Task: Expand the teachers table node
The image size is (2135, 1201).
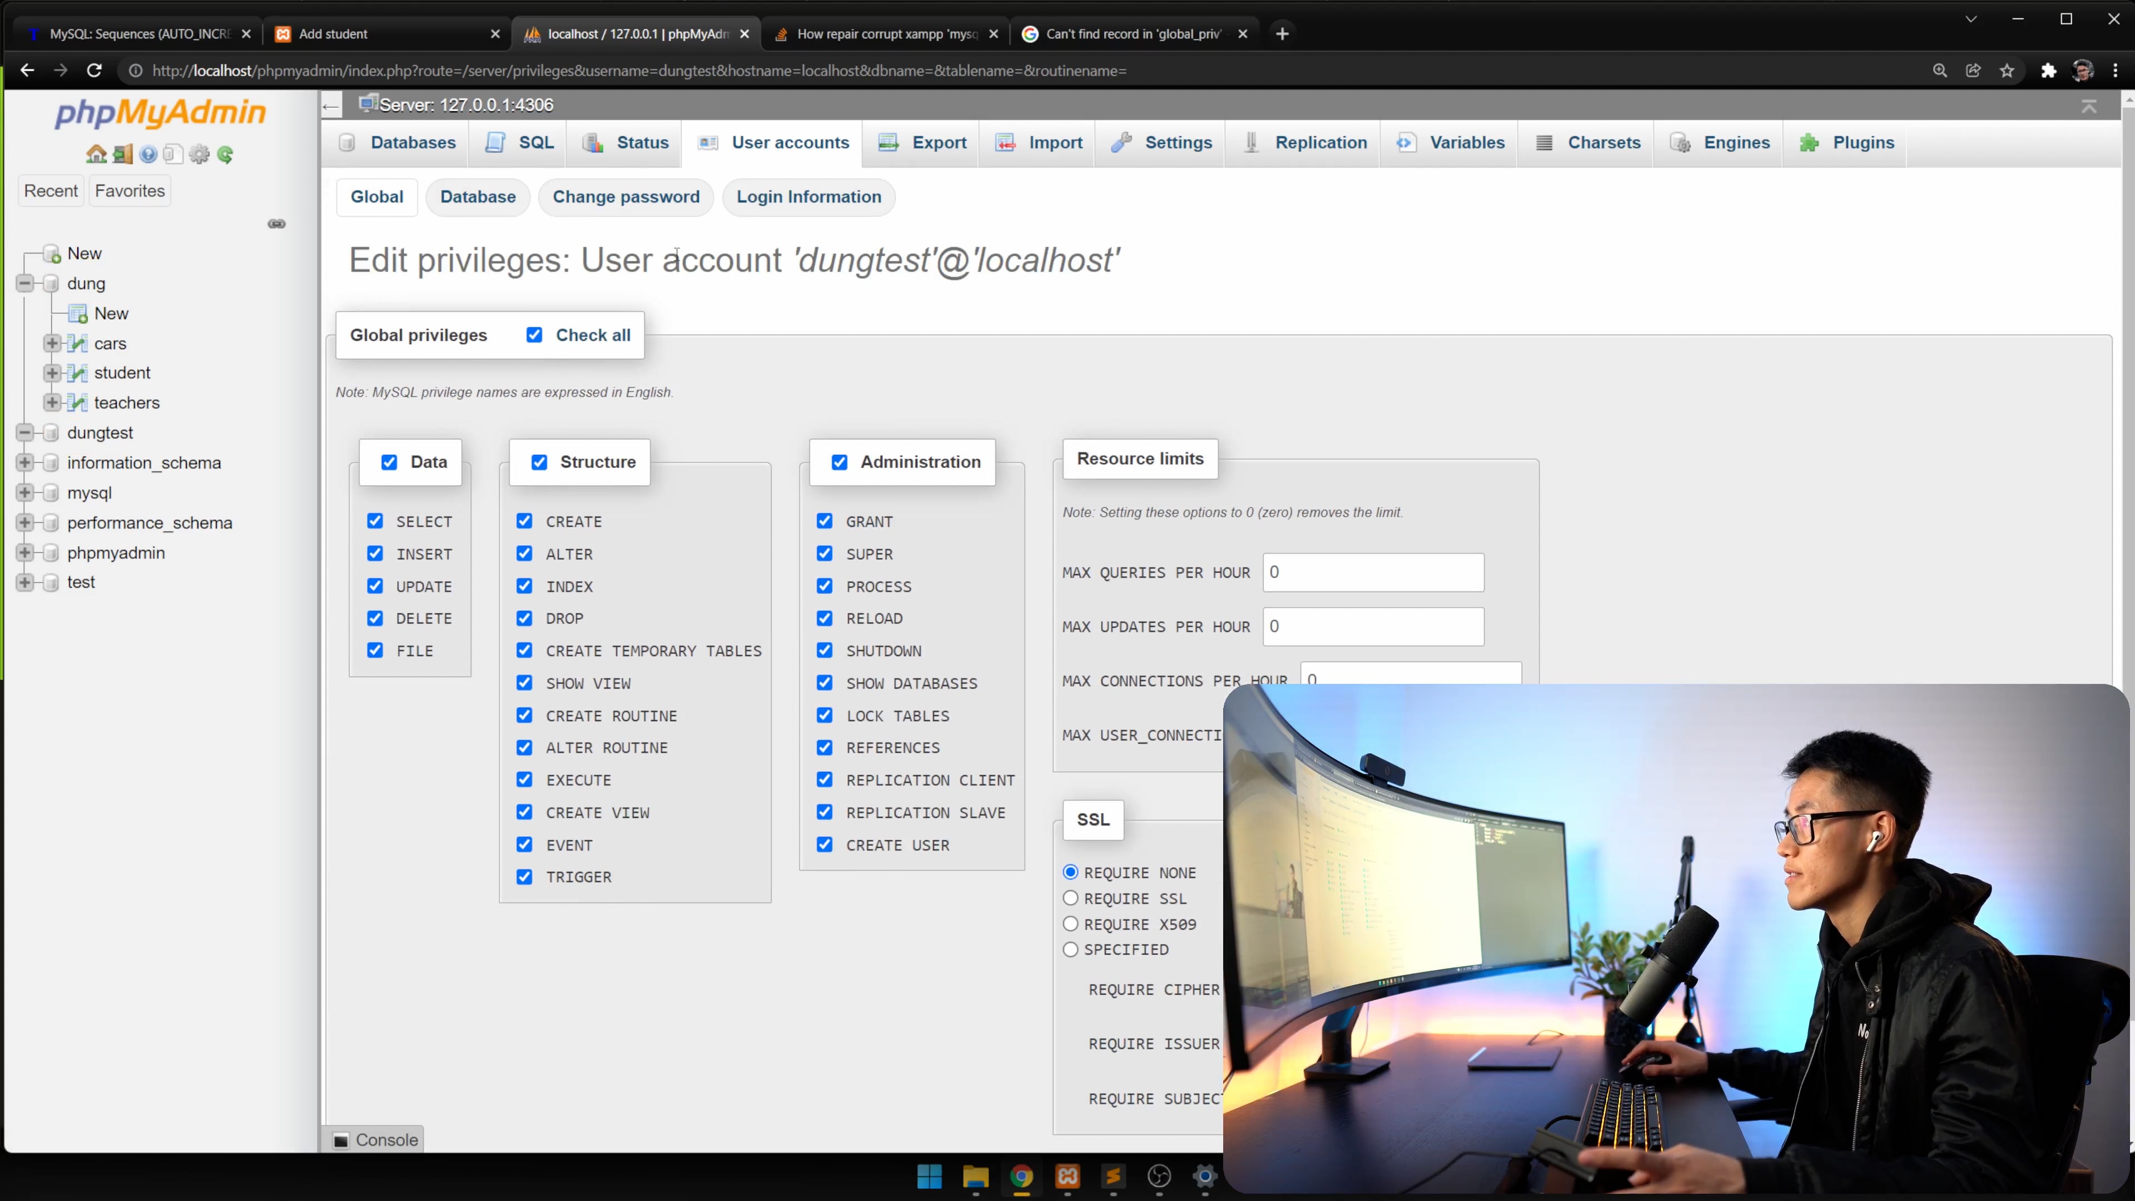Action: coord(52,403)
